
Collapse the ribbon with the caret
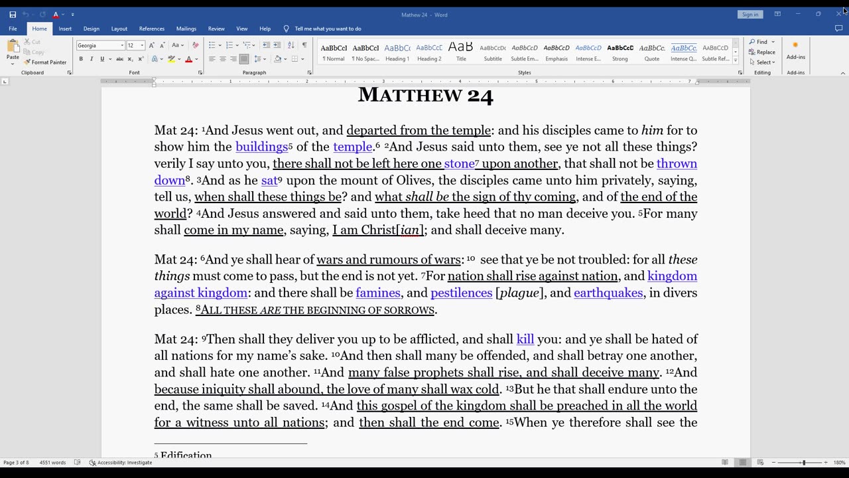(843, 73)
